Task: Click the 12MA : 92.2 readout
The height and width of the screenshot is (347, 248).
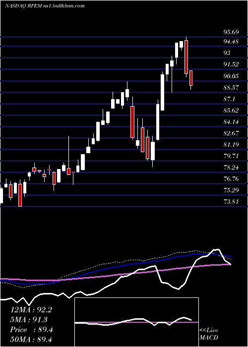Action: (31, 310)
